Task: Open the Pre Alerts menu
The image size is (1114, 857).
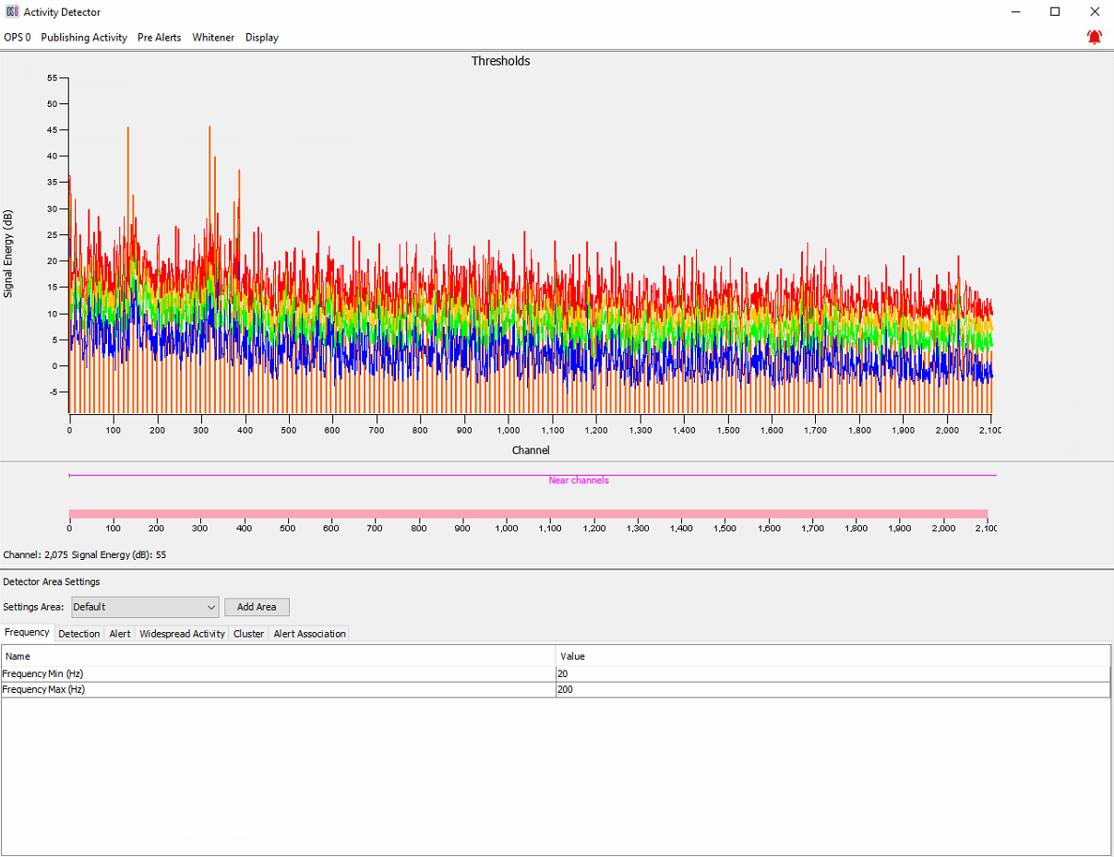Action: (159, 38)
